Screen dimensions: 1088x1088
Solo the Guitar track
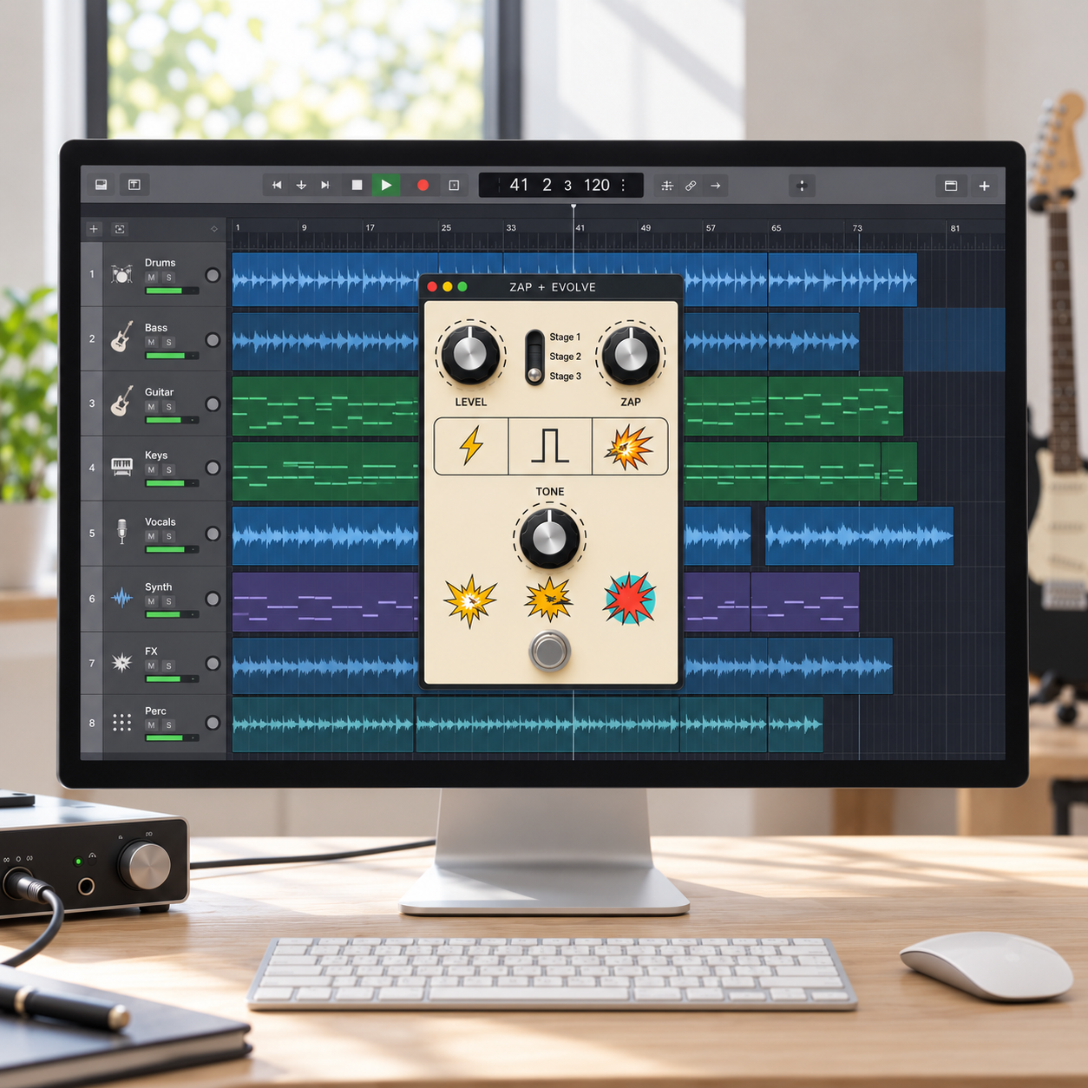click(x=168, y=407)
